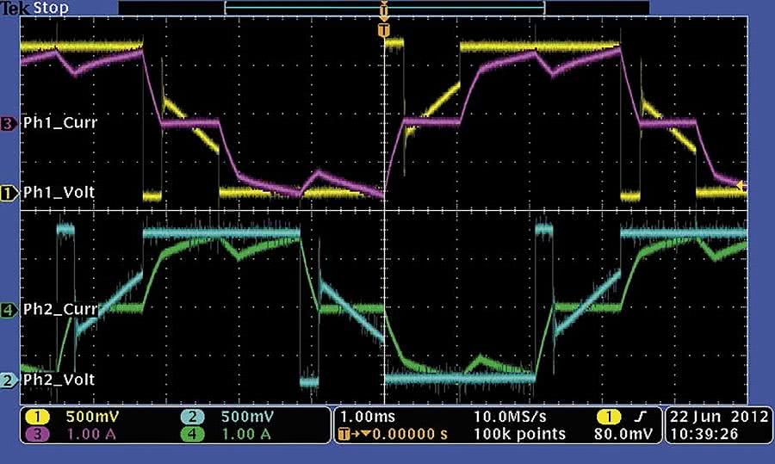
Task: Select the Ph2_Curr channel 4 ground marker
Action: pyautogui.click(x=9, y=308)
